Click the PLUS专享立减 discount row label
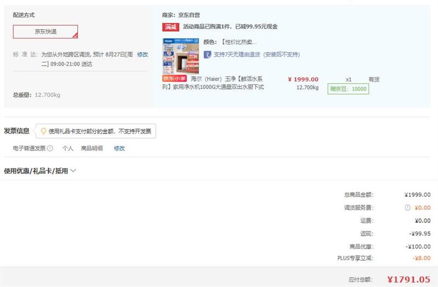438x287 pixels. tap(355, 258)
